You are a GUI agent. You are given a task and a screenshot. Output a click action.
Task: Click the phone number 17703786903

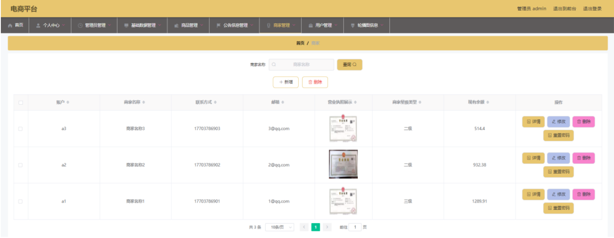[x=207, y=129]
